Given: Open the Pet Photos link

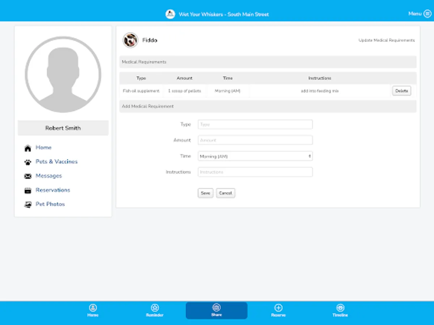Looking at the screenshot, I should [50, 204].
